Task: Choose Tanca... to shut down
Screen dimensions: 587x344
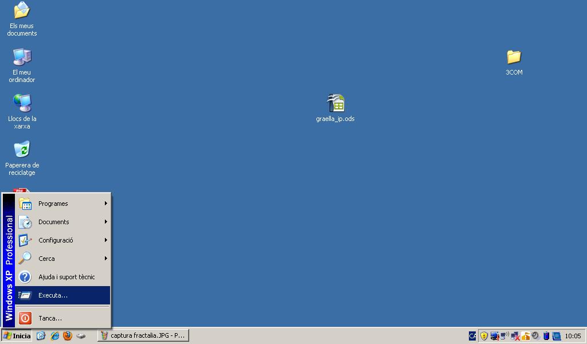Action: pos(62,318)
